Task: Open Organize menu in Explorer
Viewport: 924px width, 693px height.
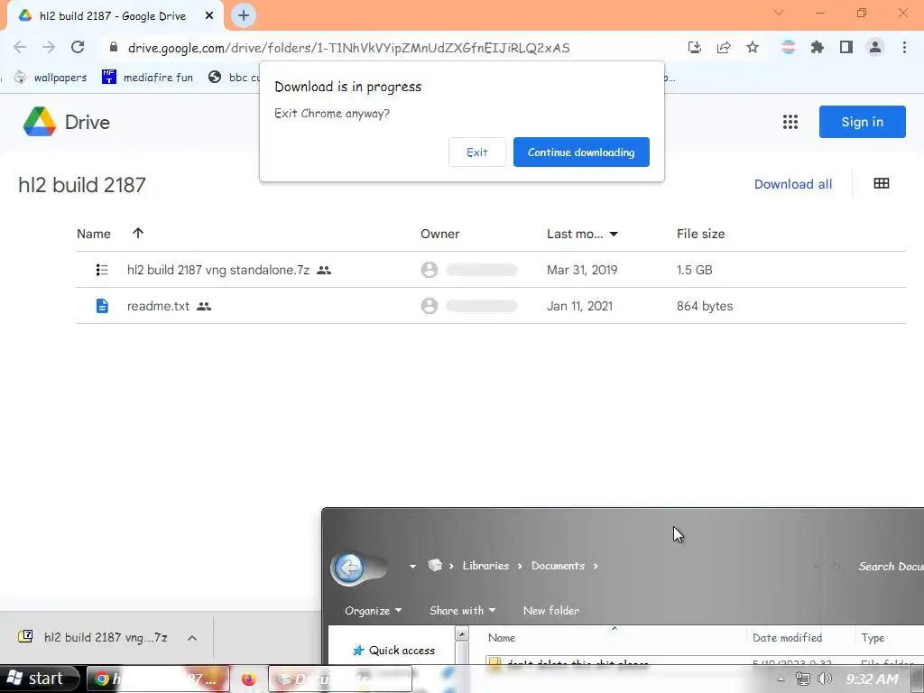Action: pos(373,611)
